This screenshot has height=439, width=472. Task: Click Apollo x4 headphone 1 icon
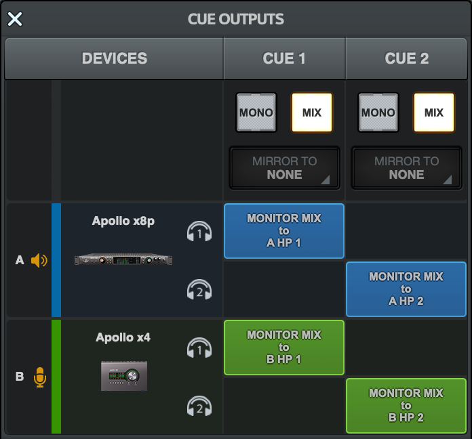(x=199, y=348)
